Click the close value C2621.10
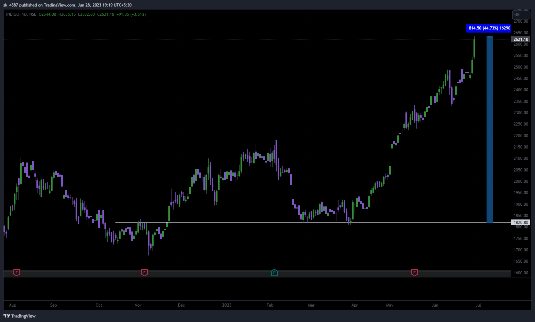Screen dimensions: 535x322 point(105,14)
